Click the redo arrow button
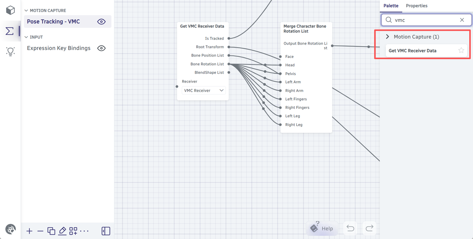 (x=369, y=228)
